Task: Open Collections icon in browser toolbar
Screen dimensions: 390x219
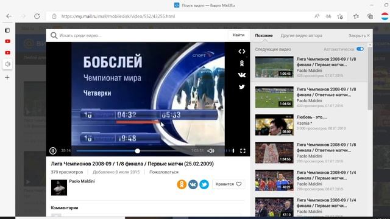Action: pos(370,16)
